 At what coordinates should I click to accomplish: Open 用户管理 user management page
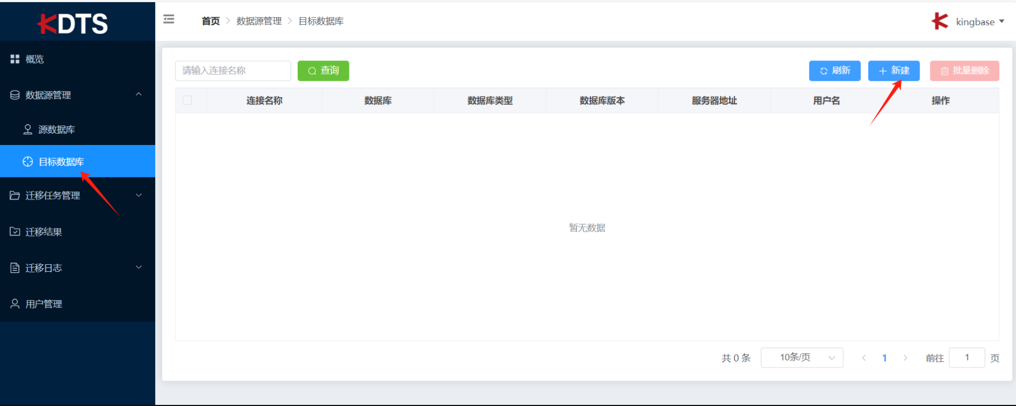click(43, 304)
